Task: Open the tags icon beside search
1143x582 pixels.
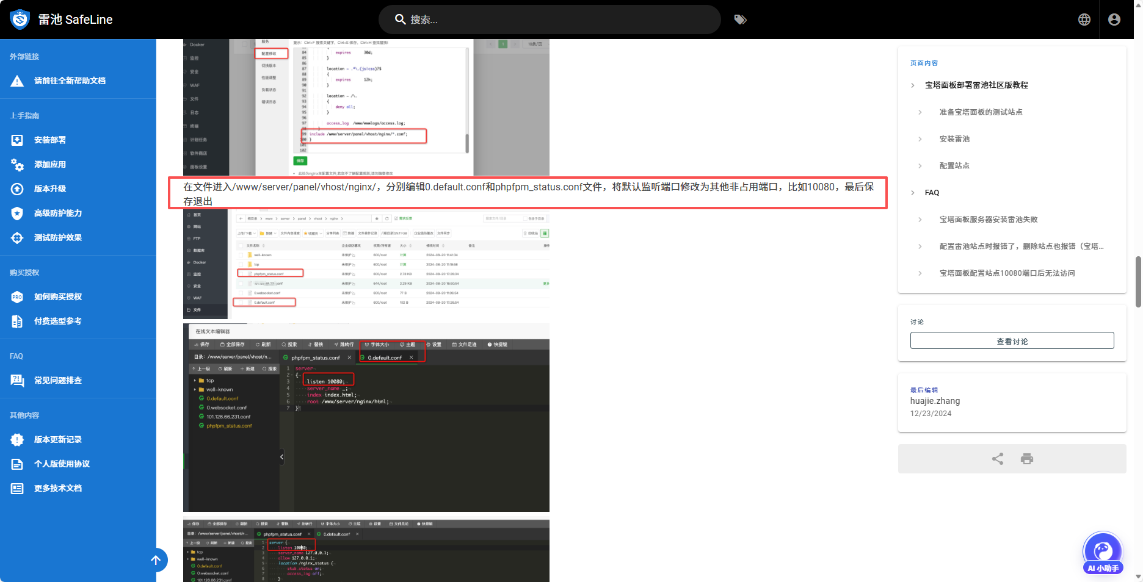Action: pyautogui.click(x=740, y=20)
